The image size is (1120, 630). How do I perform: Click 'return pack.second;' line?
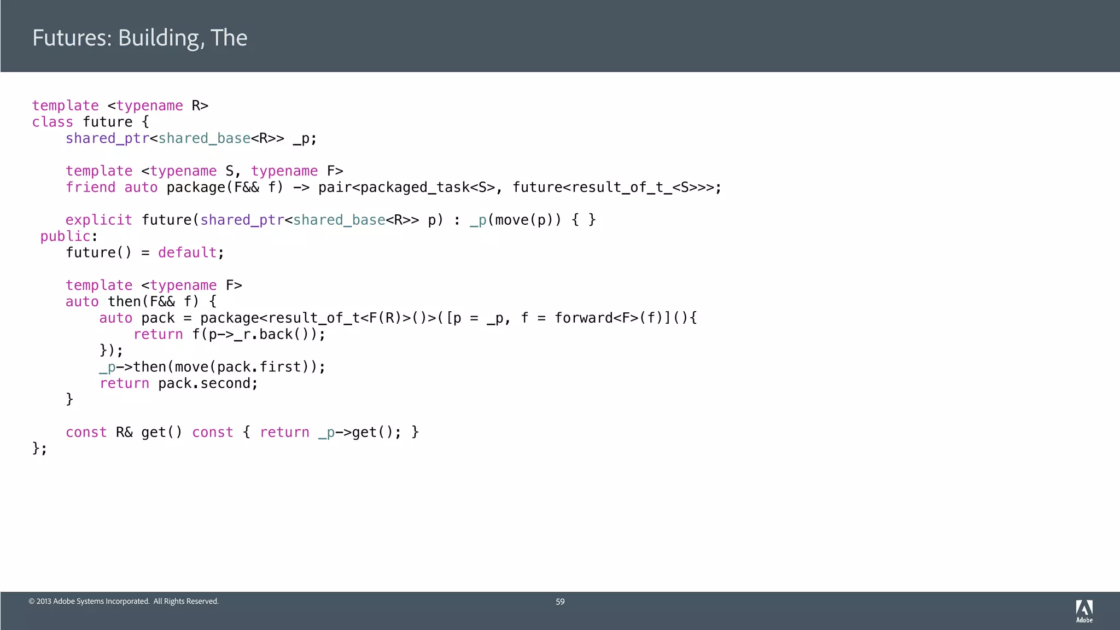coord(178,383)
